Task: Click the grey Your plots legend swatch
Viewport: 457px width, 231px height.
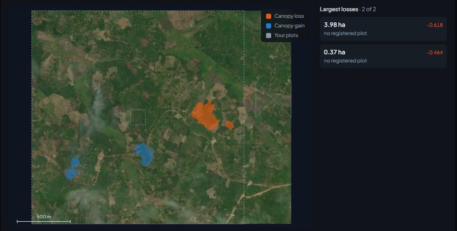Action: (x=269, y=36)
